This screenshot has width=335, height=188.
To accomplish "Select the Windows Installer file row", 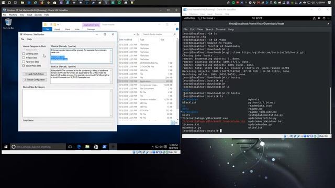I will click(146, 100).
